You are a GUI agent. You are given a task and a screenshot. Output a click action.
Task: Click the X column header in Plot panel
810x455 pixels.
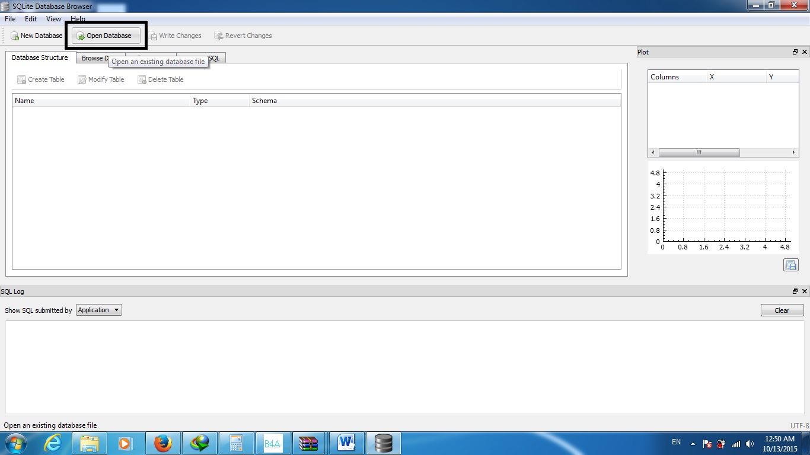tap(737, 77)
